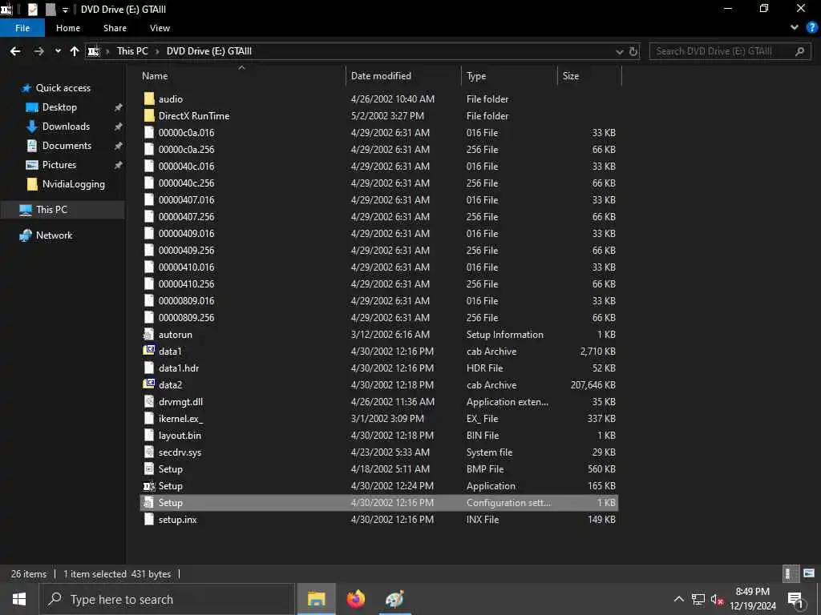Screen dimensions: 821x615
Task: Expand the address bar history dropdown
Action: [x=620, y=51]
